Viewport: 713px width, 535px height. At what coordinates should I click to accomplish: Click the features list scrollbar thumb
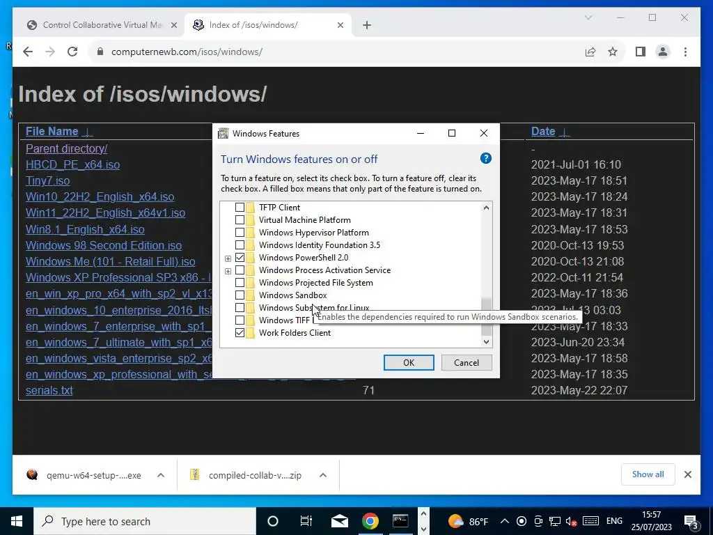pos(486,316)
